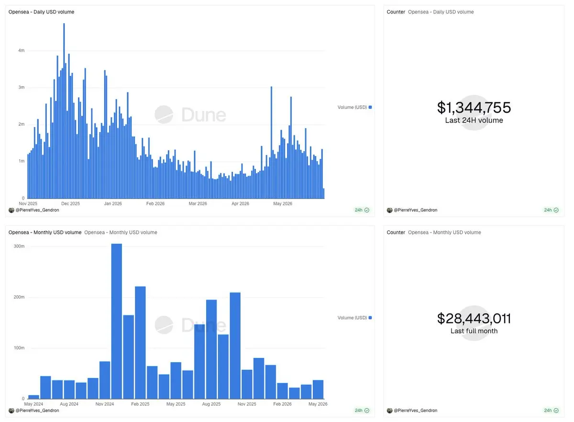This screenshot has width=574, height=422.
Task: Click the 'Counter' title above the $1,344,755 value
Action: [x=396, y=12]
